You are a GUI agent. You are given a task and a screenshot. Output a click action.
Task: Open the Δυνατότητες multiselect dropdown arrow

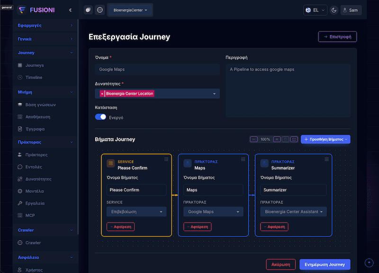(x=215, y=94)
